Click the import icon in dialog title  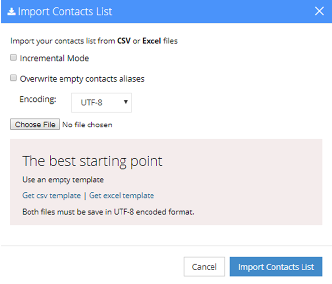point(11,11)
